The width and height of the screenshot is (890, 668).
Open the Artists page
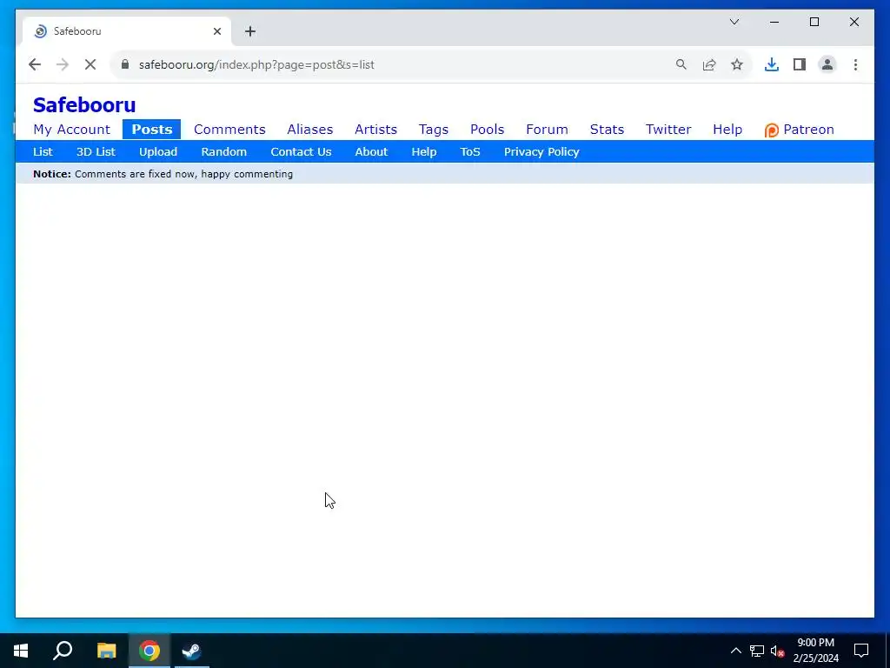click(375, 130)
